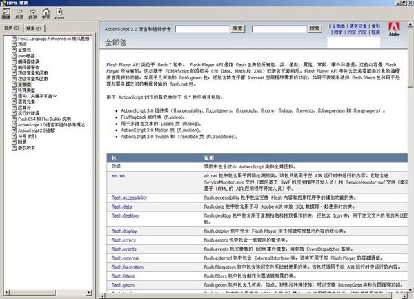
Task: Open the flash.display package link
Action: coord(124,231)
